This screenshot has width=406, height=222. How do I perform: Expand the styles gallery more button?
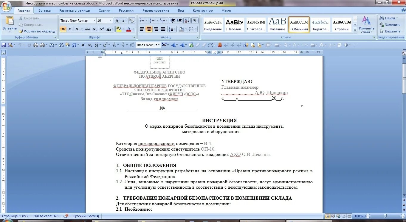click(x=355, y=31)
